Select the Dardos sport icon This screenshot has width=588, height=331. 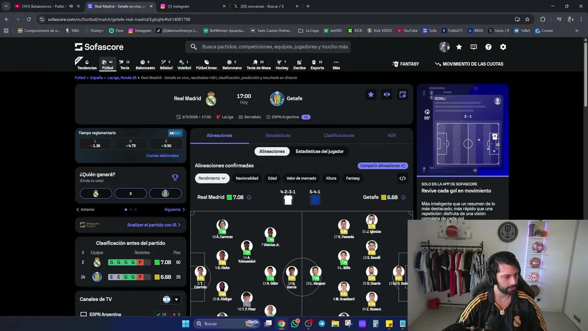point(300,64)
